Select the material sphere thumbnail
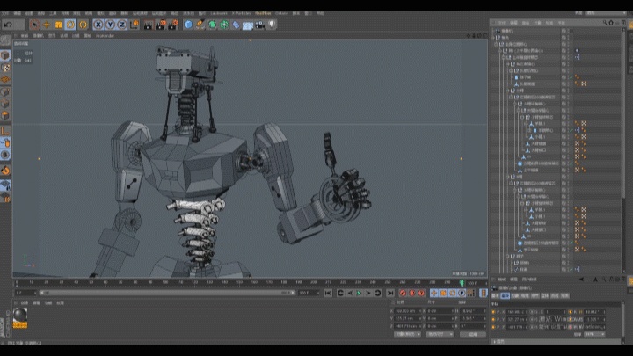Image resolution: width=633 pixels, height=356 pixels. [19, 316]
